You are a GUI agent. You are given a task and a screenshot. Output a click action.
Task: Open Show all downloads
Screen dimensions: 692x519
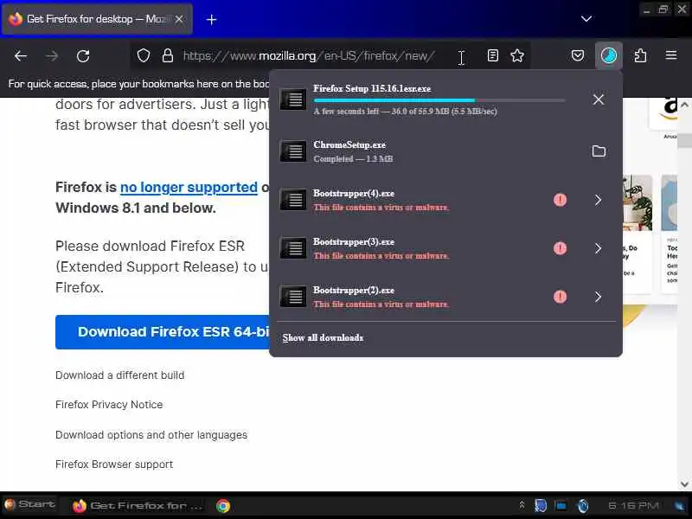click(323, 337)
